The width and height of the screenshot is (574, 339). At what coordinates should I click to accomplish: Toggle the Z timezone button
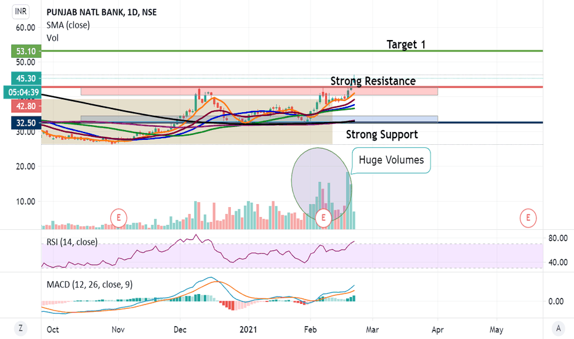click(x=20, y=328)
